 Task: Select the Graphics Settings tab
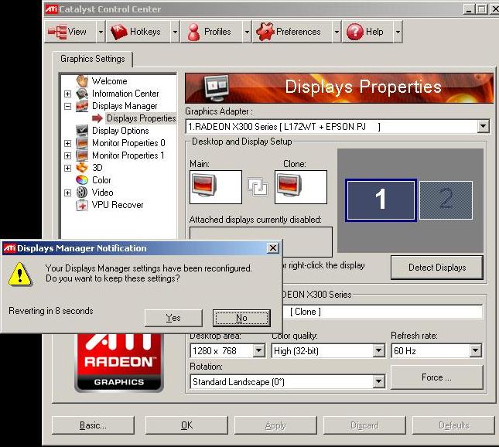click(x=93, y=59)
